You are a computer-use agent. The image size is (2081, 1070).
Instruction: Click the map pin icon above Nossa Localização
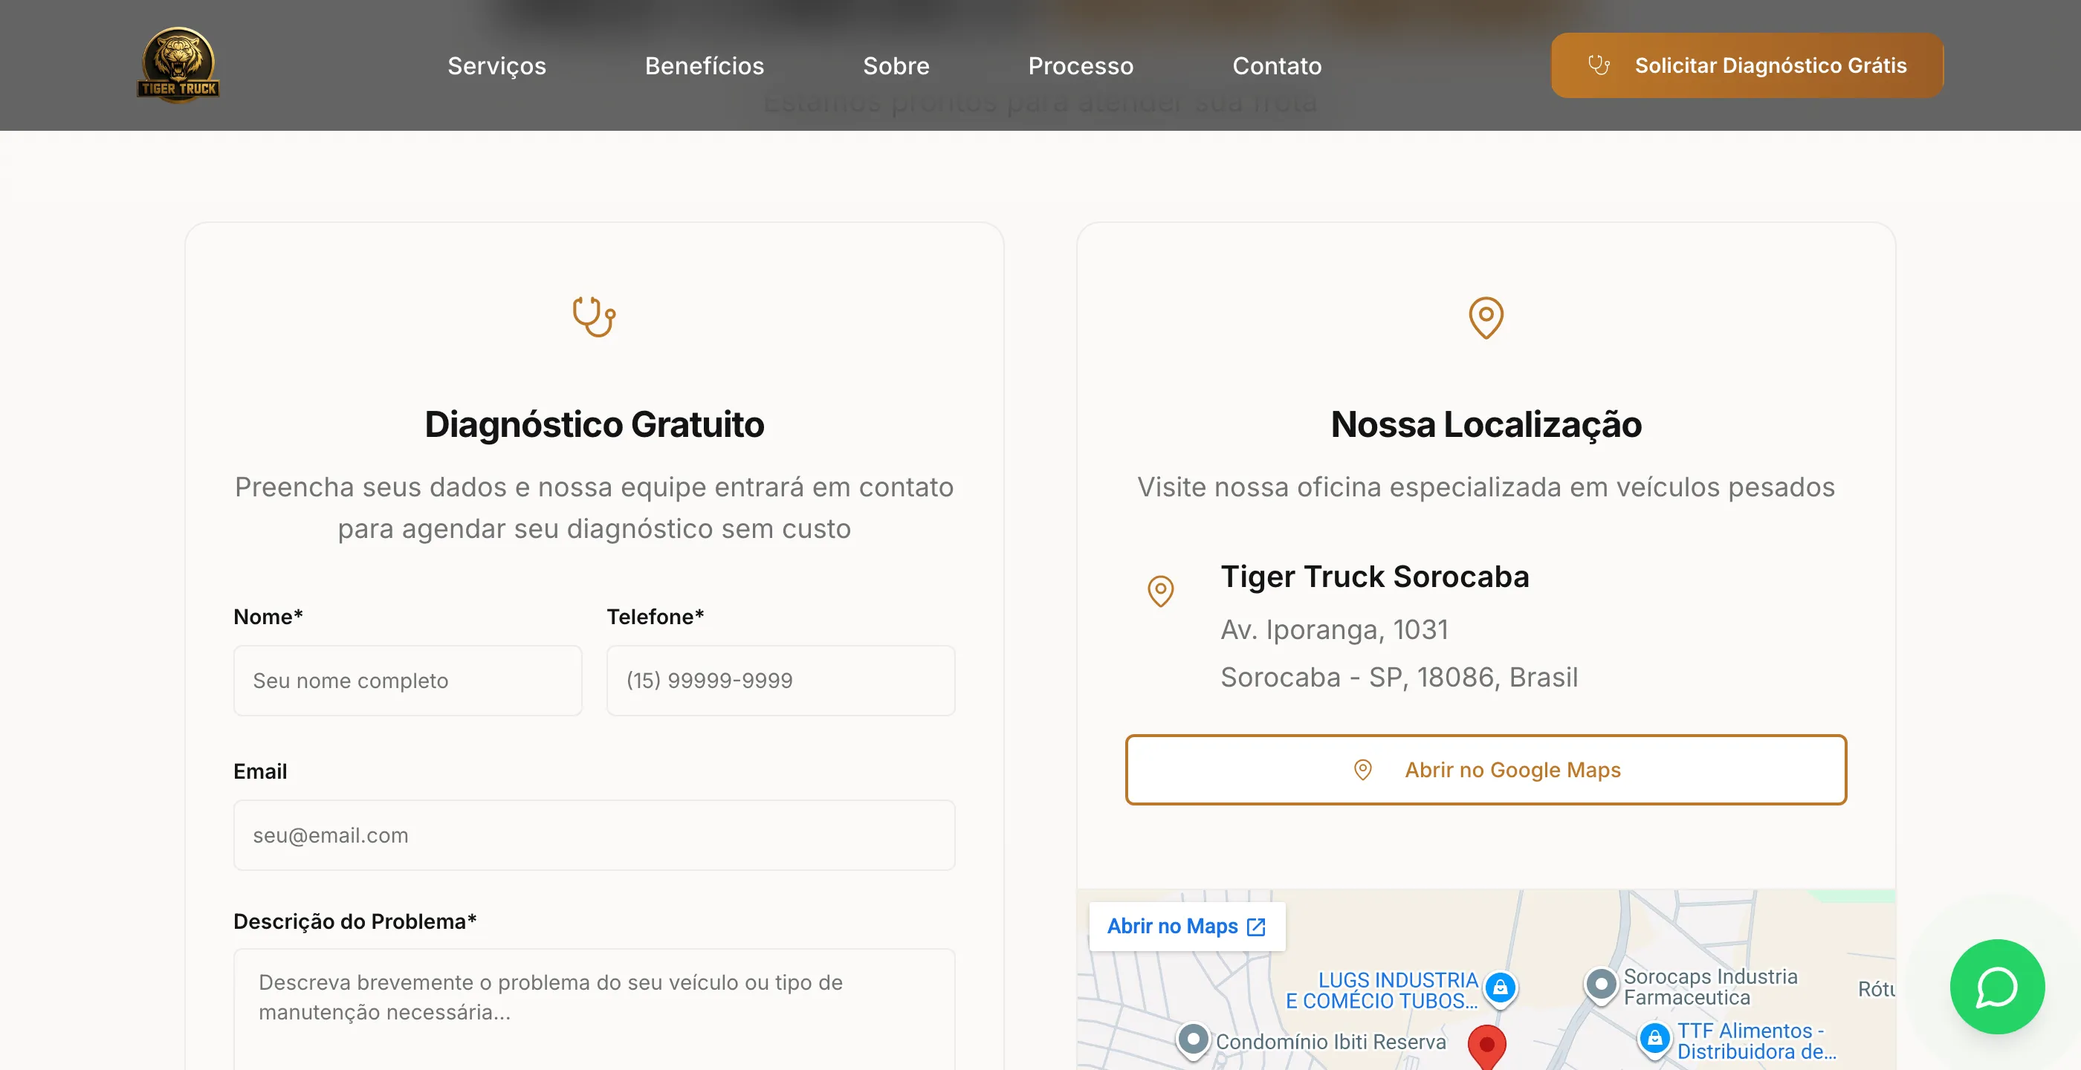1486,317
